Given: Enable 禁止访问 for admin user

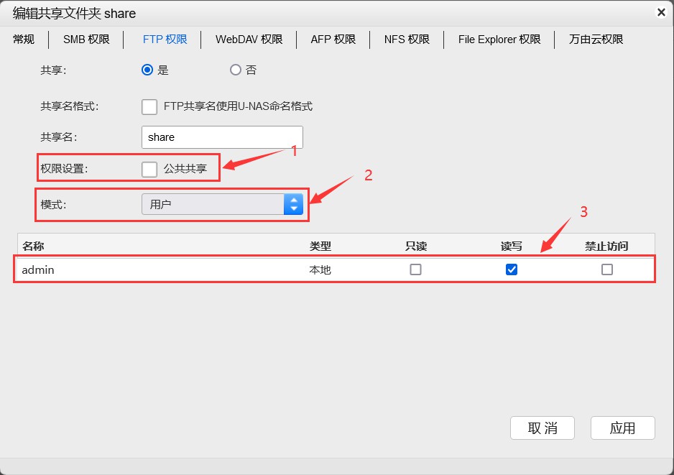Looking at the screenshot, I should 607,269.
